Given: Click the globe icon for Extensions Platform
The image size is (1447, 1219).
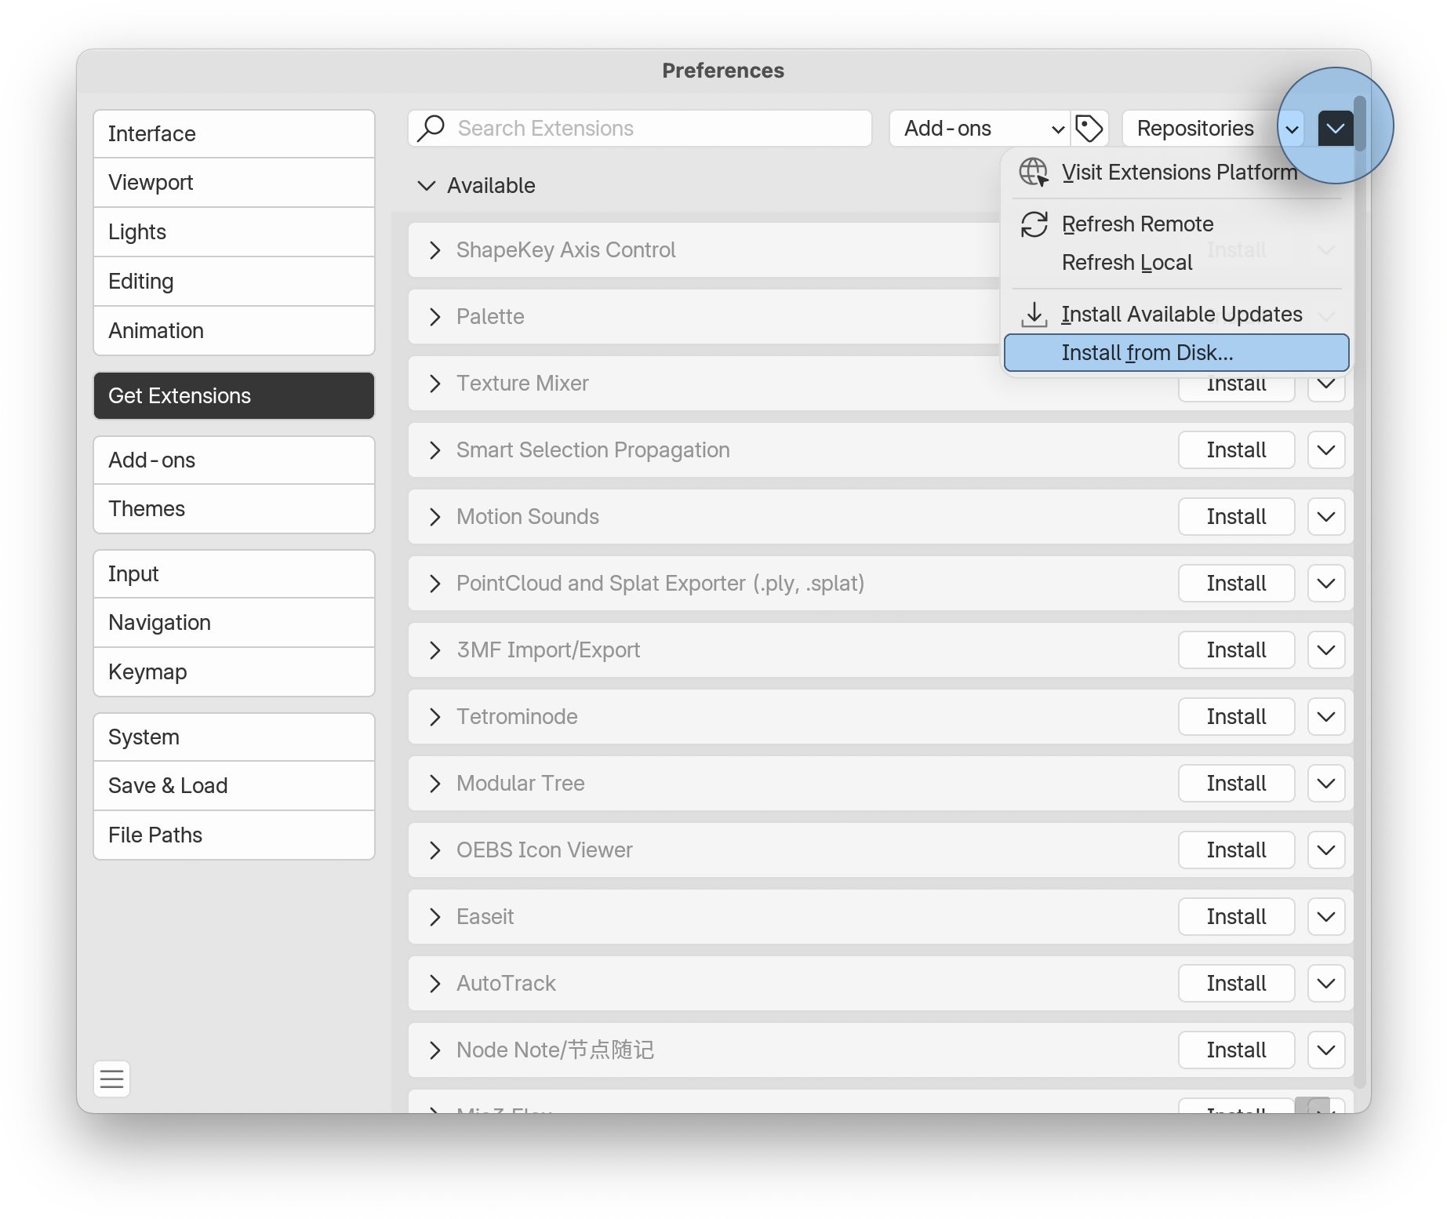Looking at the screenshot, I should click(x=1033, y=173).
